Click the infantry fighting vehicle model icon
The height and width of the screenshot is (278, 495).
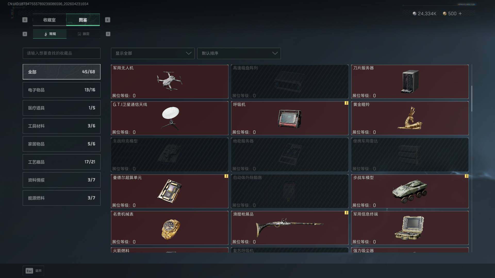tap(410, 191)
